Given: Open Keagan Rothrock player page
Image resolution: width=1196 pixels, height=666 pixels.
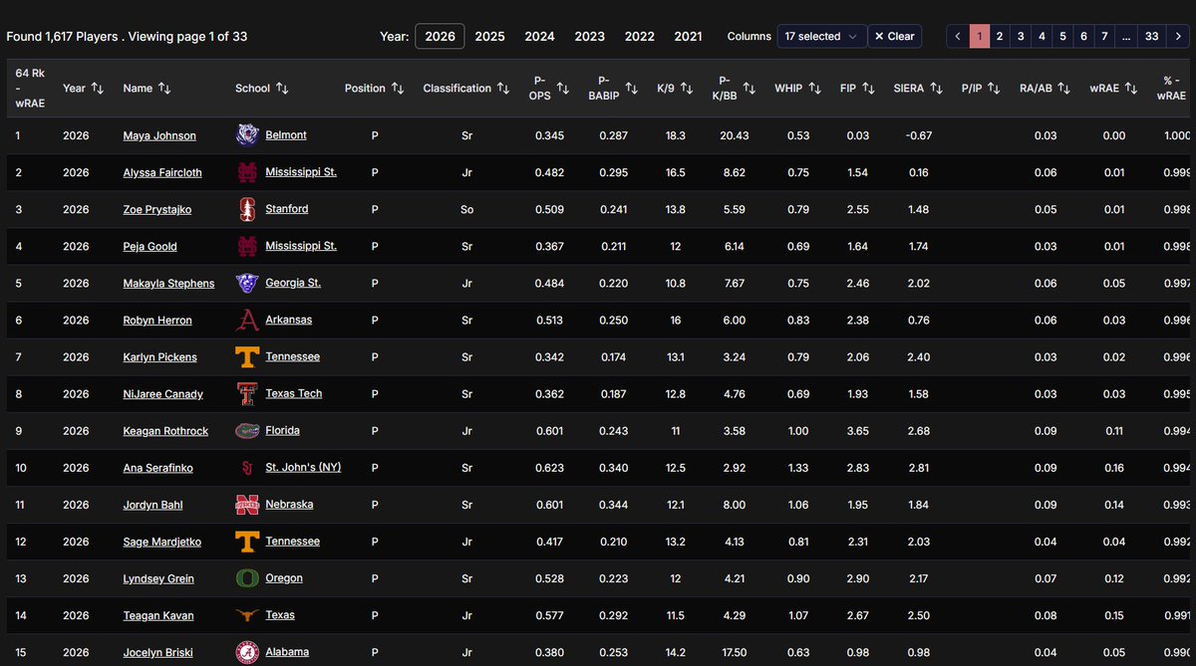Looking at the screenshot, I should [x=164, y=430].
